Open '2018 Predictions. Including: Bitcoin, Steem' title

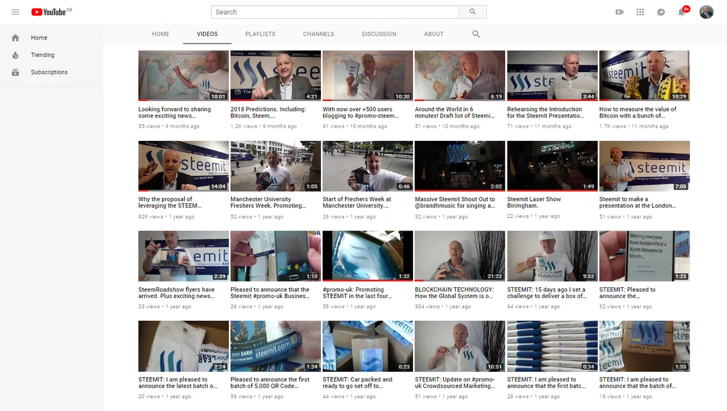[x=268, y=112]
